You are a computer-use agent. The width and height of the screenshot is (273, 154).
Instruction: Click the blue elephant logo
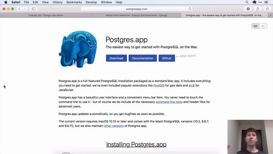(78, 49)
